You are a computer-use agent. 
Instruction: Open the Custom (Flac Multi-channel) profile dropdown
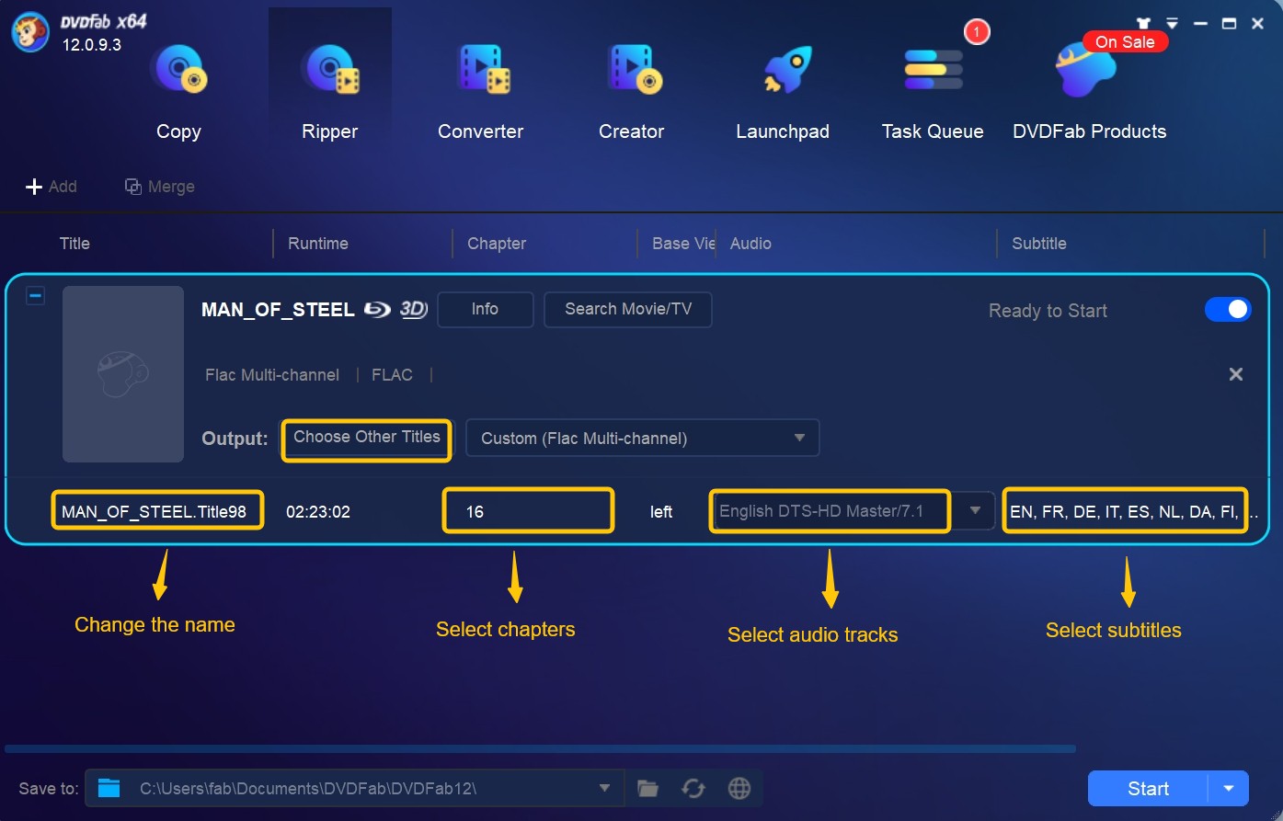[x=643, y=439]
